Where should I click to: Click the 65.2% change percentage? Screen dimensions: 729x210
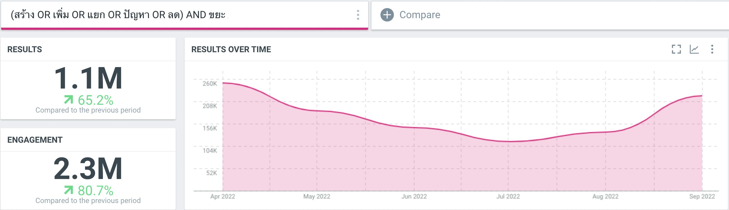(x=96, y=100)
